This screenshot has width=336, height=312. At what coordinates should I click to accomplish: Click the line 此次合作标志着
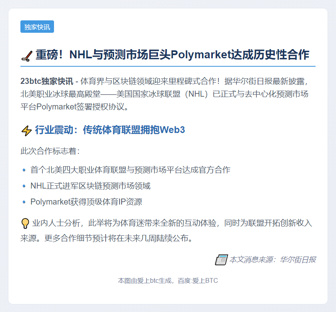(x=50, y=151)
